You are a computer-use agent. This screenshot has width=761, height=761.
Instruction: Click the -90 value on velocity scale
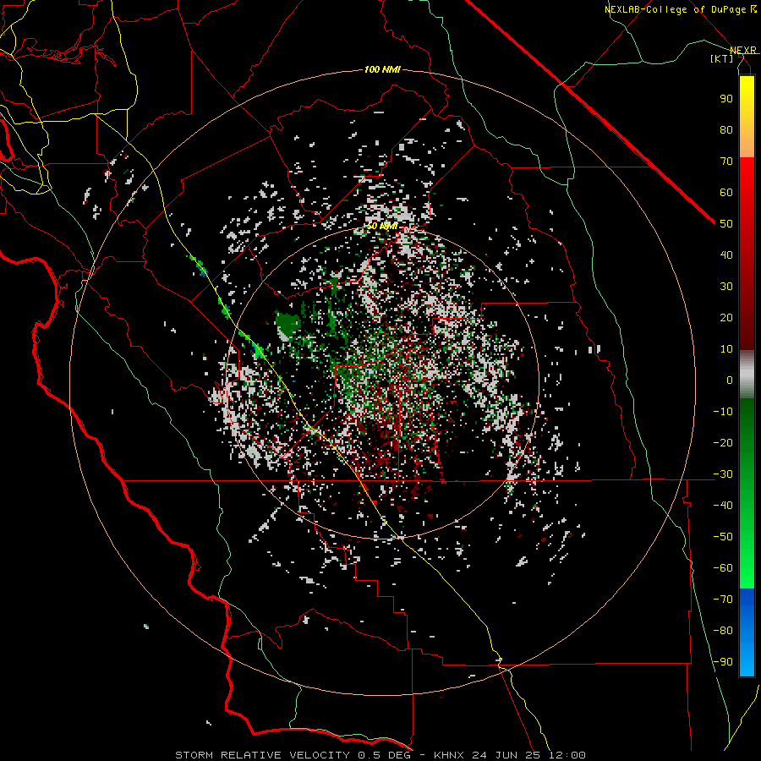click(x=723, y=662)
